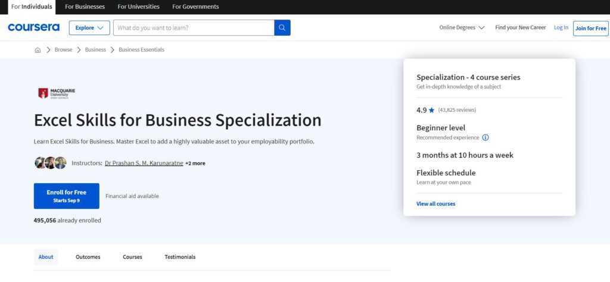The image size is (610, 282).
Task: Click the Flexible schedule text
Action: 446,173
